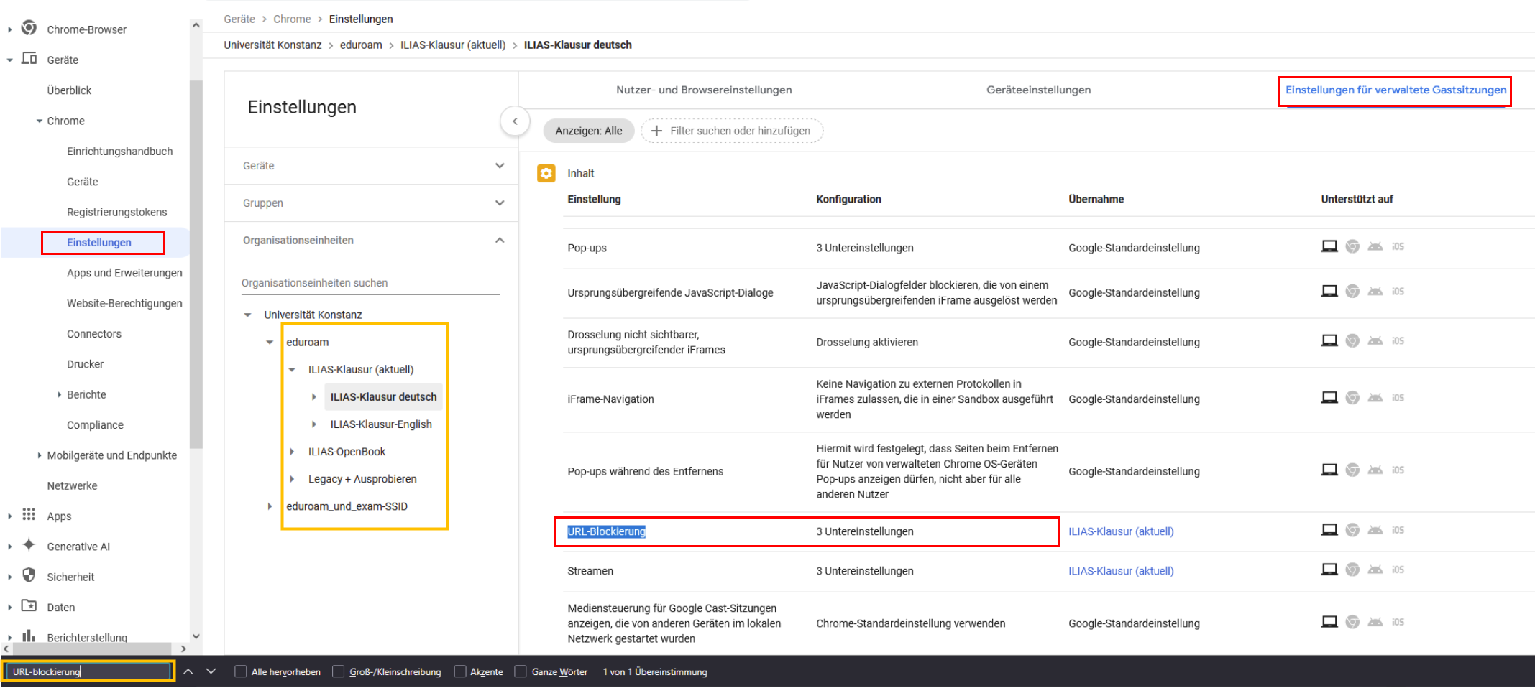Enable Ganze Wörter checkbox
This screenshot has height=688, width=1535.
521,671
